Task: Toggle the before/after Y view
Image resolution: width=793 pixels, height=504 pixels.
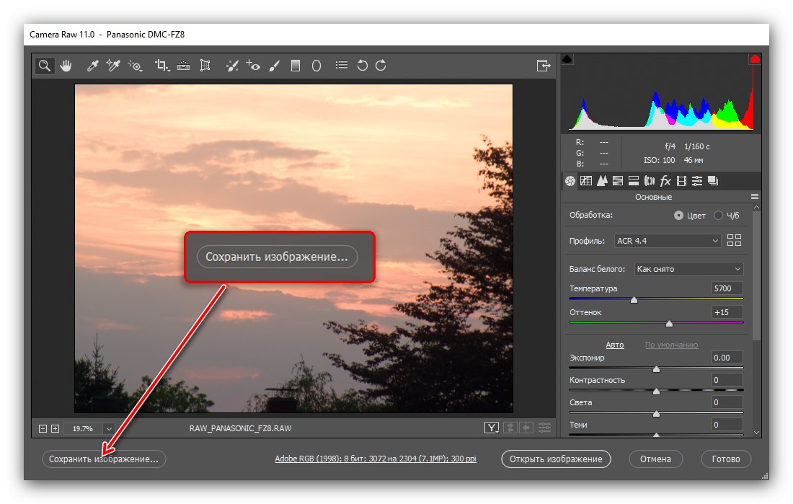Action: point(492,428)
